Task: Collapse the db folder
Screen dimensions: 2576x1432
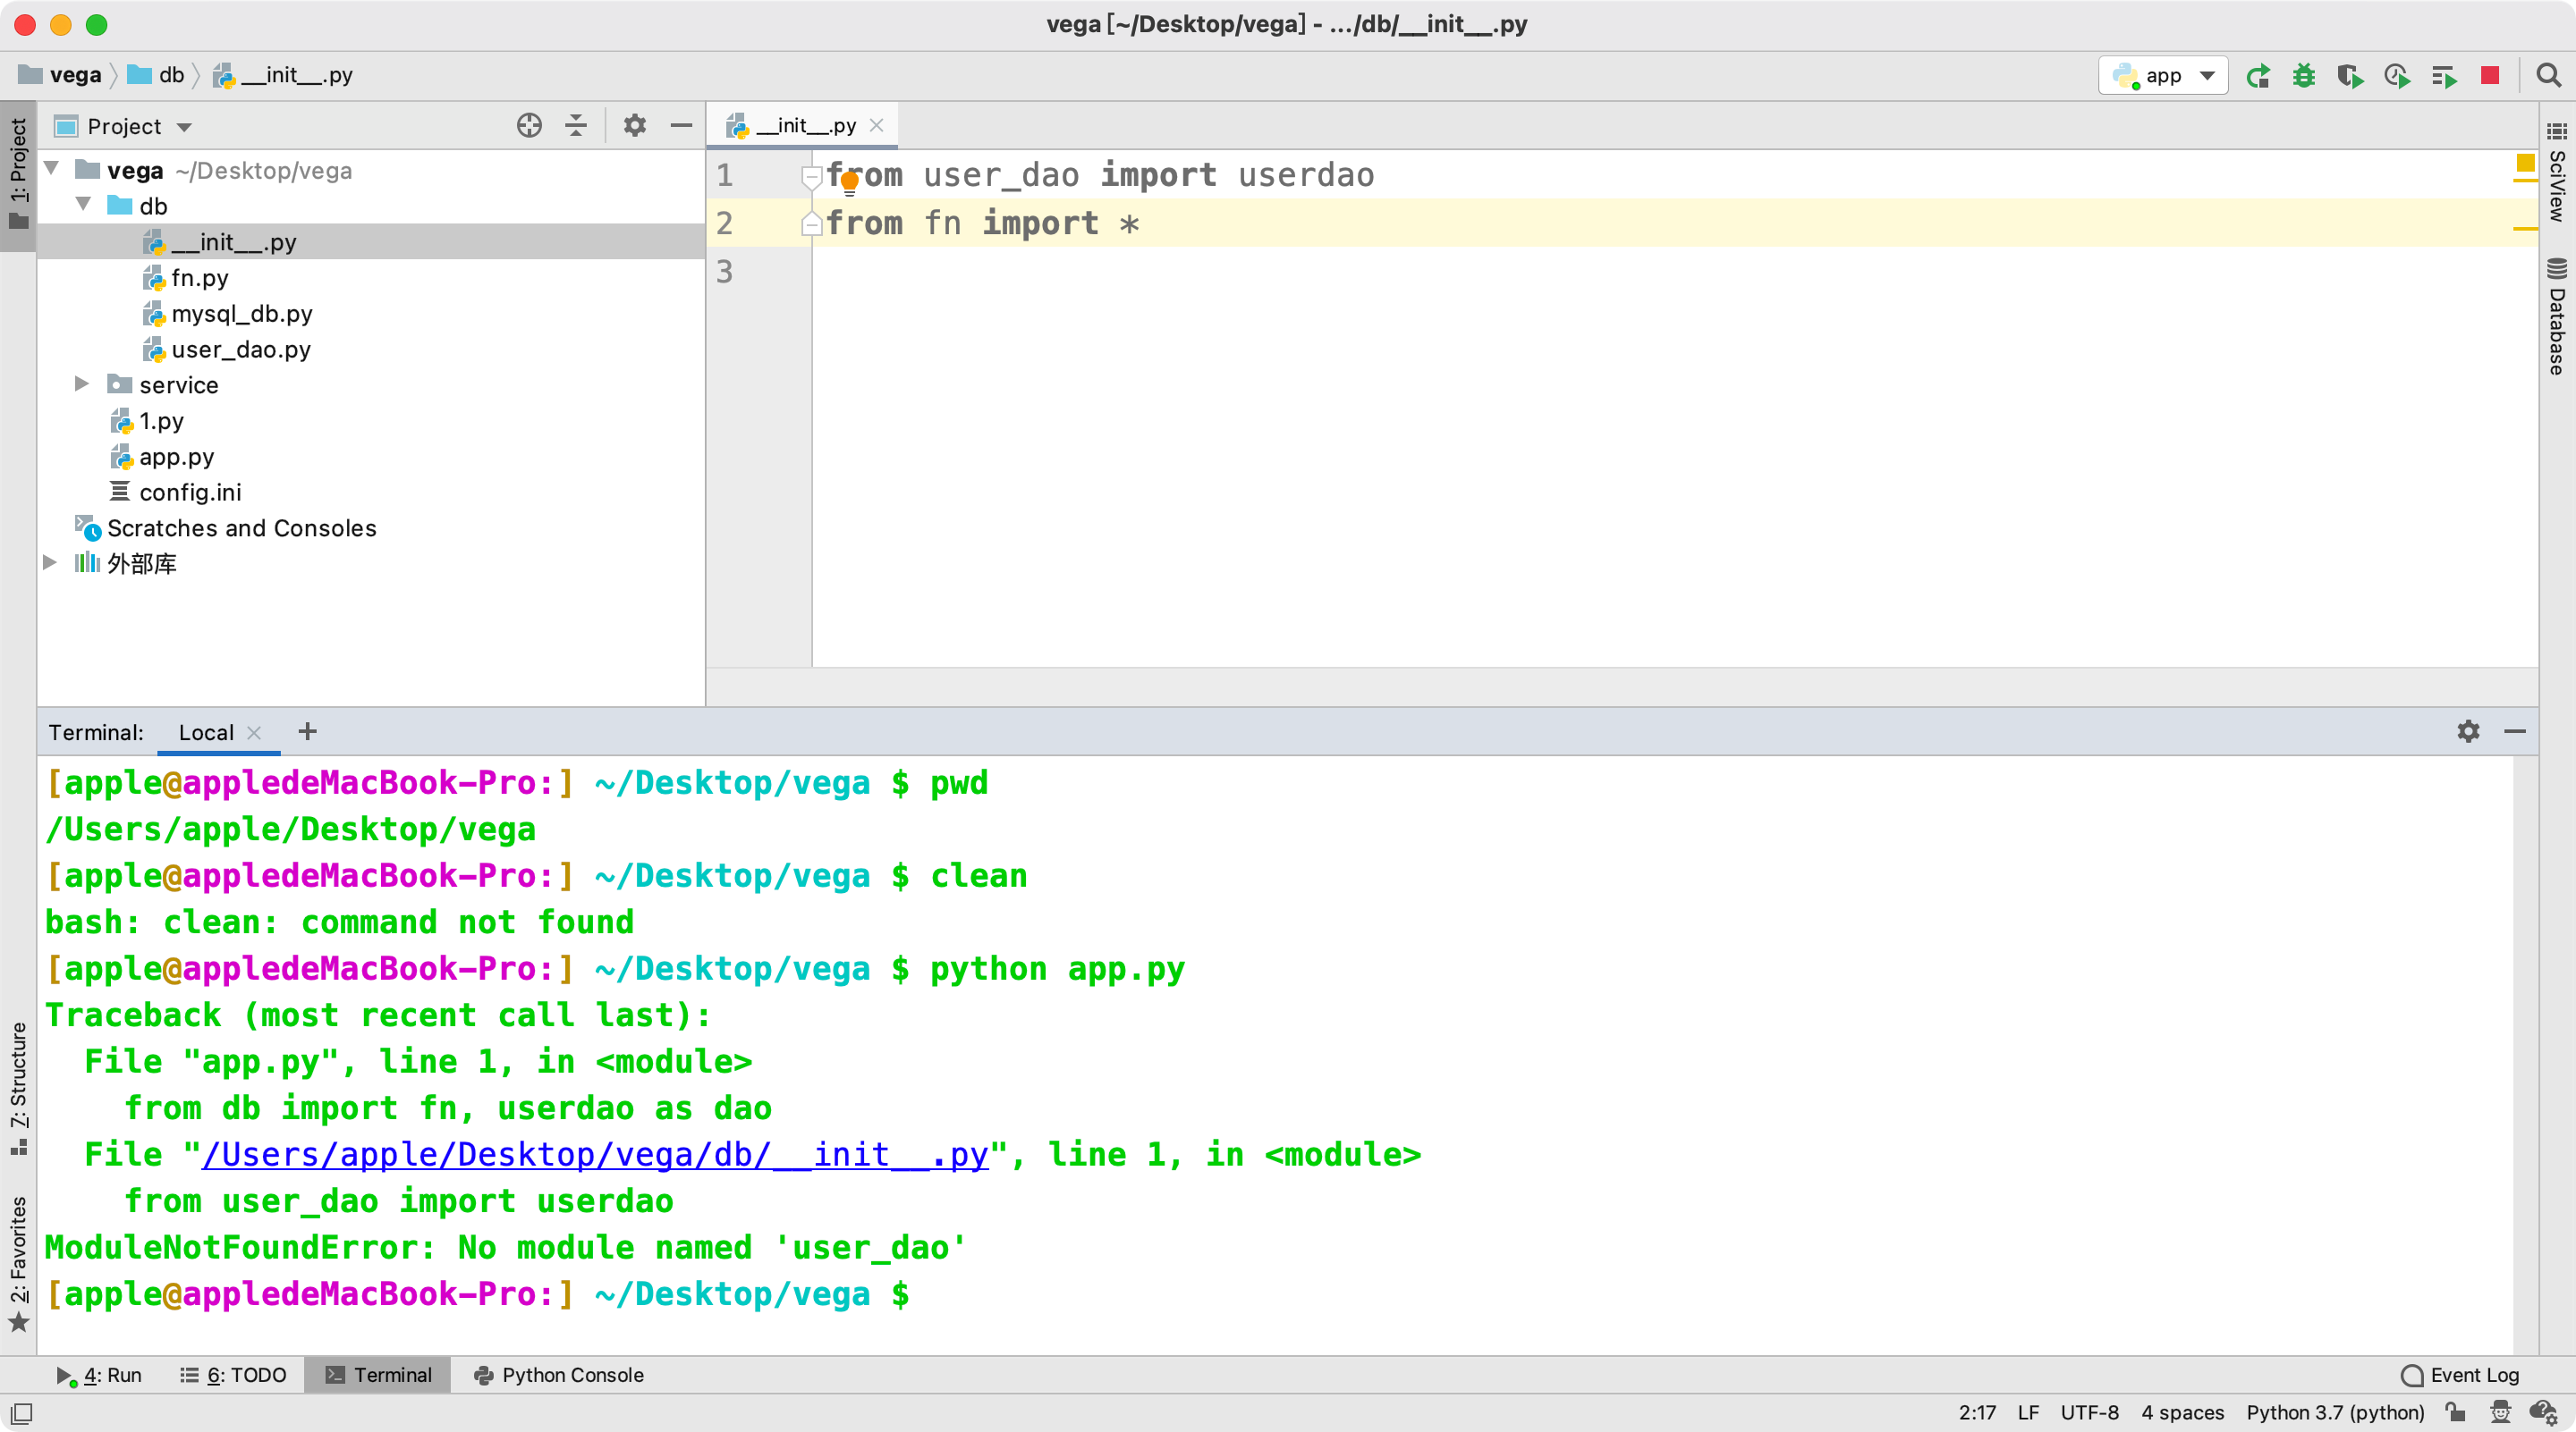Action: (x=84, y=205)
